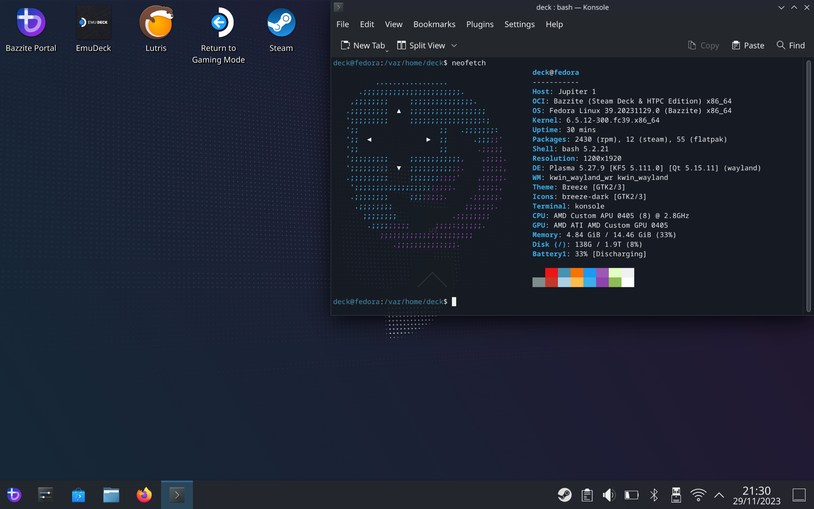Expand the Split View dropdown arrow
The width and height of the screenshot is (814, 509).
point(454,45)
